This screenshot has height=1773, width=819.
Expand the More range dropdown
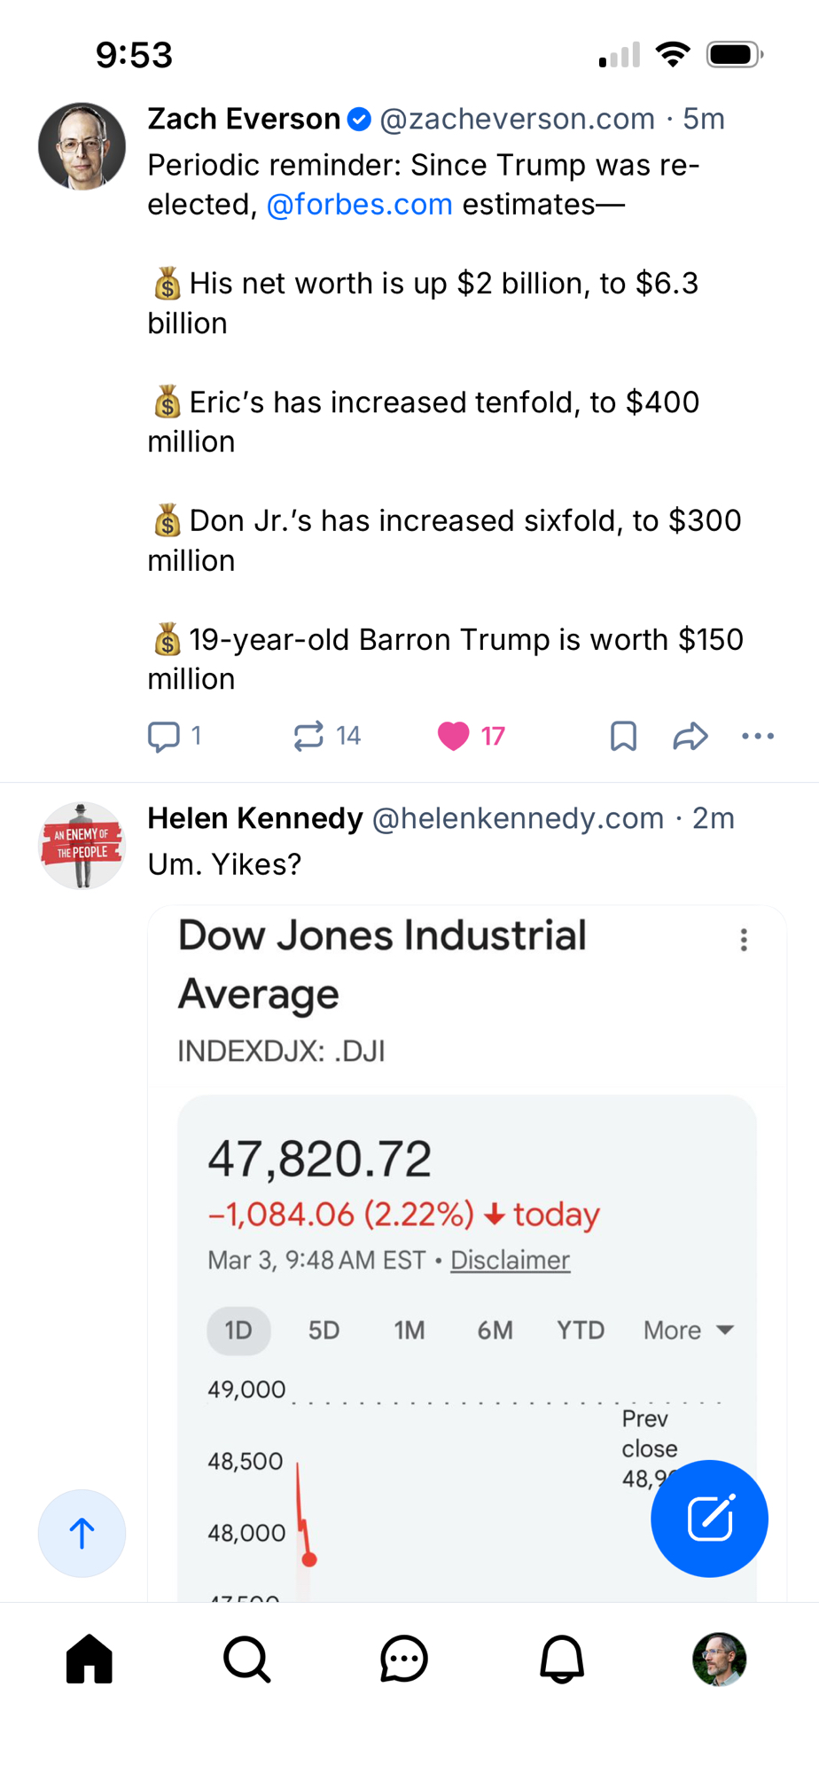(689, 1330)
